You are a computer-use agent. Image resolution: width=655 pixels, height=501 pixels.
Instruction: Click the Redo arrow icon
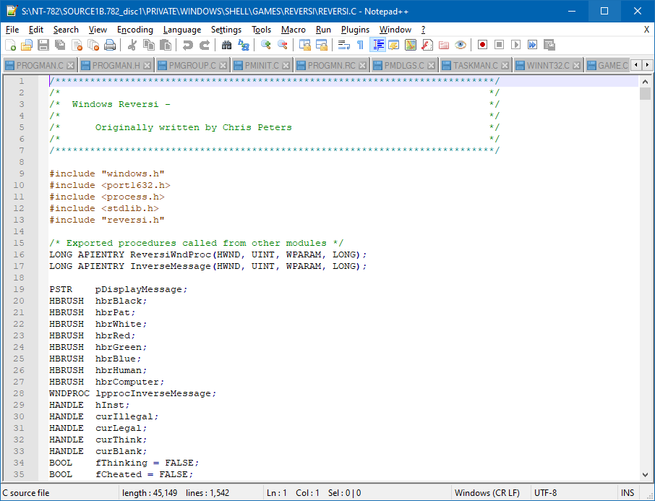205,45
